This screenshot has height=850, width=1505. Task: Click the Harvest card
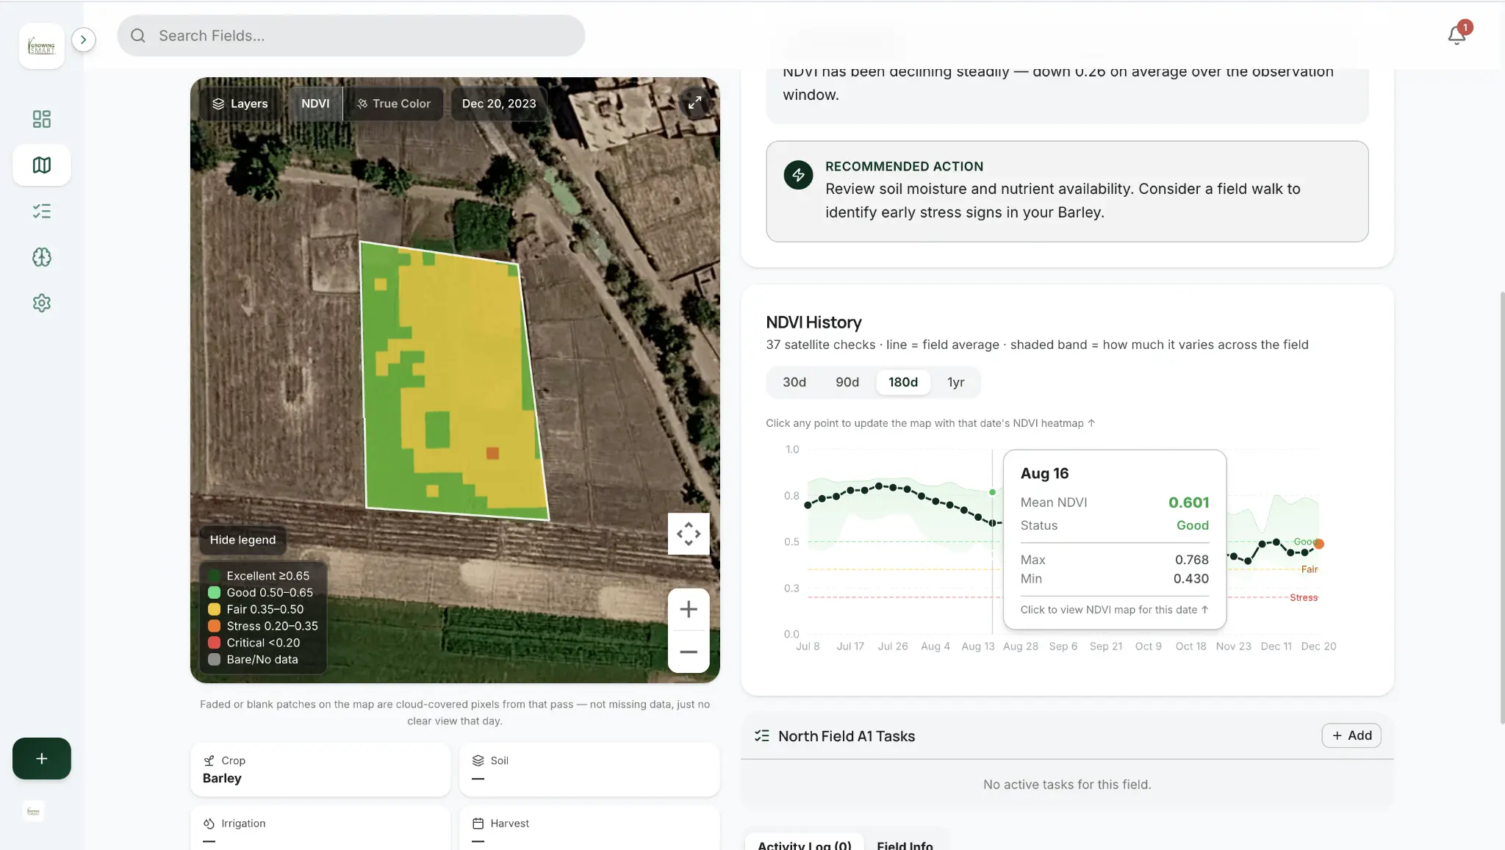click(589, 829)
